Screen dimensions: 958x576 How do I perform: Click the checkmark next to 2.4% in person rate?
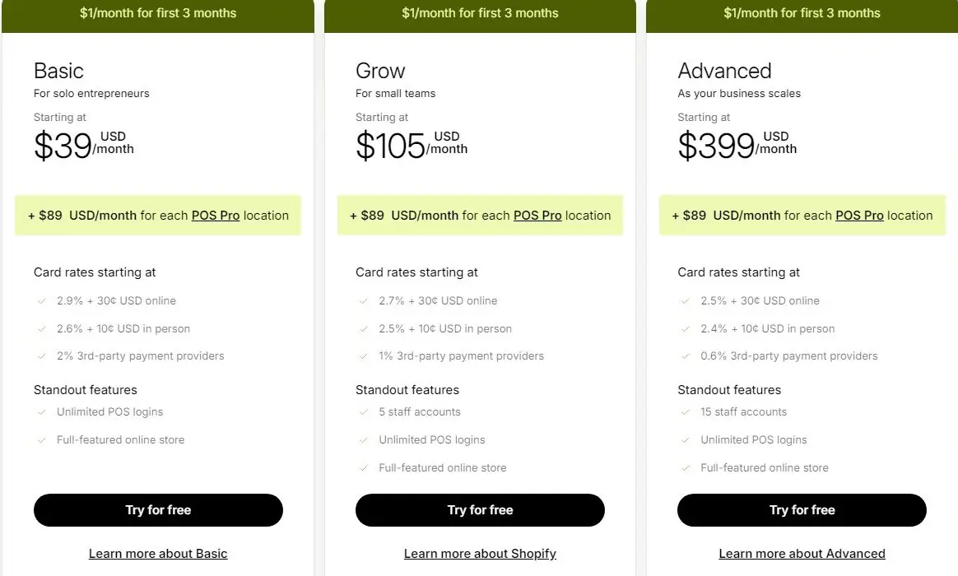point(686,327)
